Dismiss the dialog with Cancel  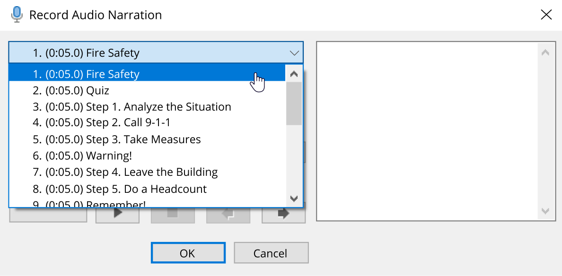[271, 252]
